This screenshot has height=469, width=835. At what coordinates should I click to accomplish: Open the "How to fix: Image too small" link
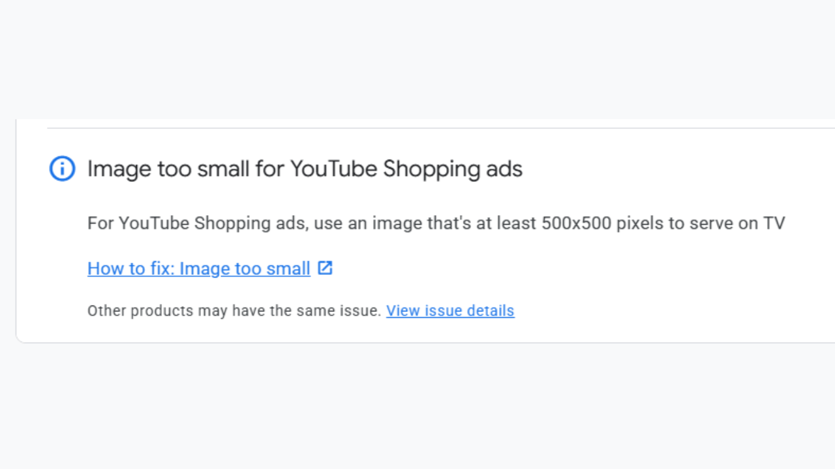click(198, 268)
